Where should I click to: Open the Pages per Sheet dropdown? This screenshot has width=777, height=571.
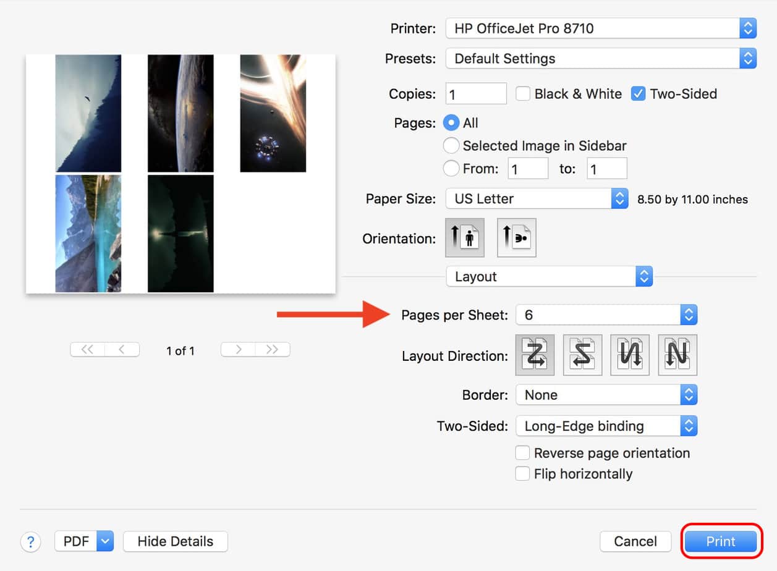606,315
